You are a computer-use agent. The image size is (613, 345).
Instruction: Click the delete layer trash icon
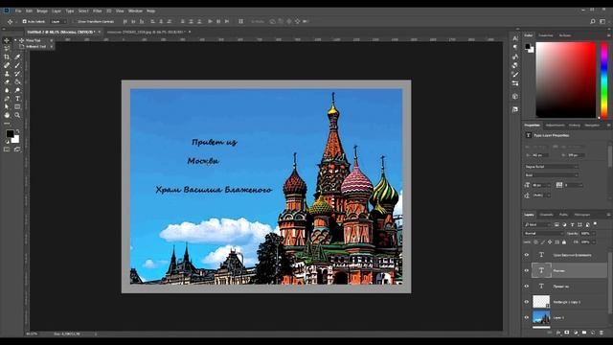(602, 333)
